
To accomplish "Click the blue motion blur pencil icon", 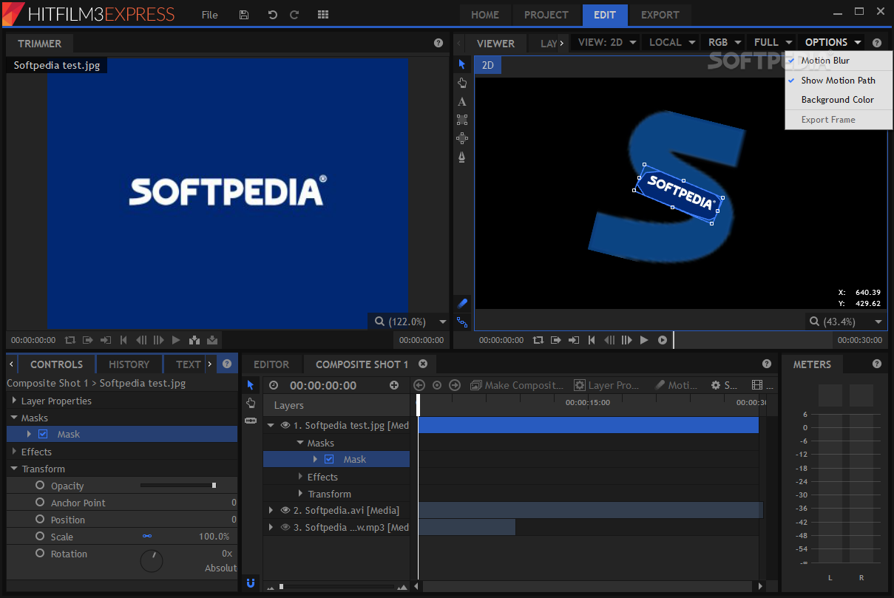I will [462, 303].
